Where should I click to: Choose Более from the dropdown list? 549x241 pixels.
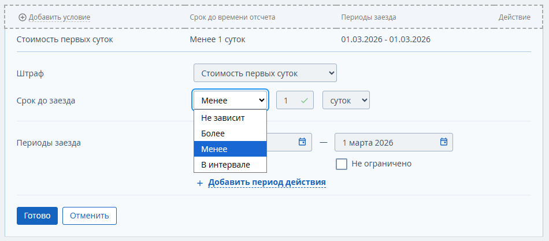click(230, 134)
